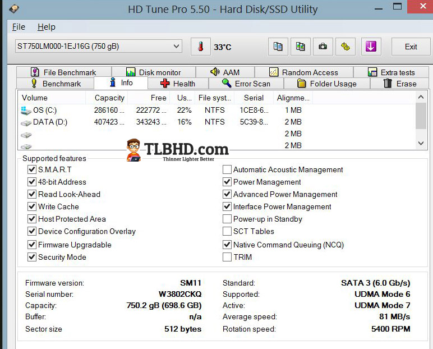Open the Extra tests tab
Image resolution: width=433 pixels, height=349 pixels.
(391, 72)
